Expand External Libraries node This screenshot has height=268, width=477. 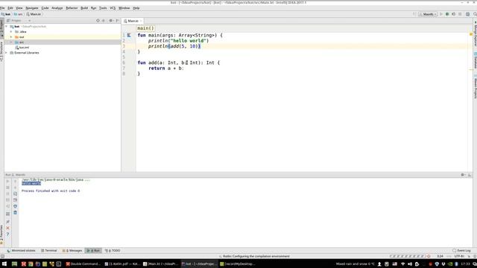click(7, 53)
